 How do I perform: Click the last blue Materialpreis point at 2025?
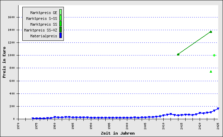218,109
